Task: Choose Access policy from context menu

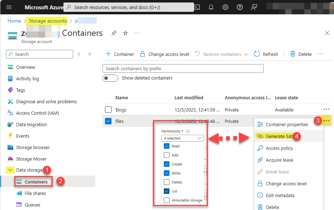Action: pyautogui.click(x=289, y=148)
